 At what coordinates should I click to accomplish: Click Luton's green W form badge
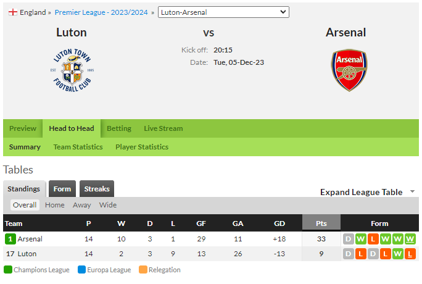(397, 254)
